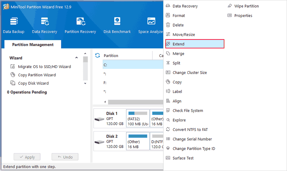This screenshot has height=171, width=287.
Task: Start the Copy Disk Wizard
Action: click(33, 83)
